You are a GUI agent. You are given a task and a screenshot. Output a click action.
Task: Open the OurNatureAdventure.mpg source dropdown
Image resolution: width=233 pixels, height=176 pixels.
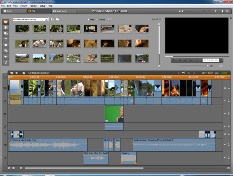[47, 19]
